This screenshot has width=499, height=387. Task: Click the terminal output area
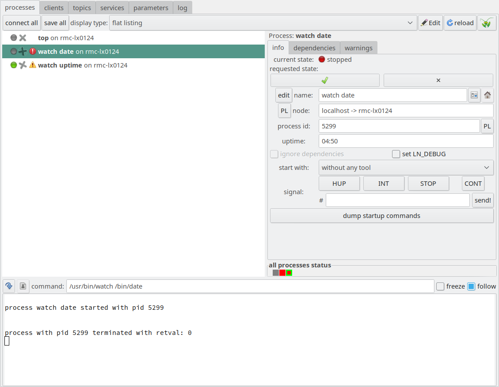(249, 340)
